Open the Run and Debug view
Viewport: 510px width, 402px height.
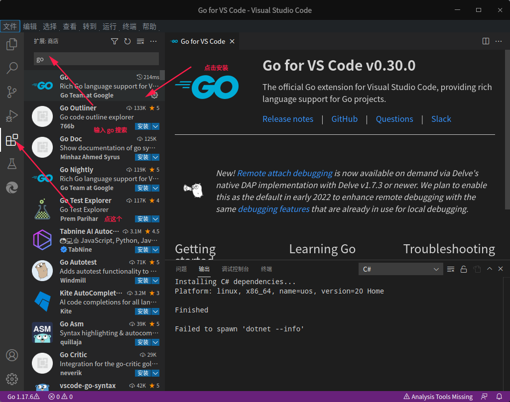pyautogui.click(x=12, y=116)
